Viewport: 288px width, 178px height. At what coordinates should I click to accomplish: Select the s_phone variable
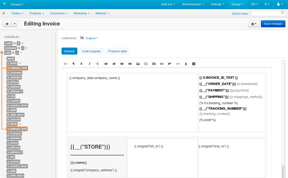pos(13,143)
